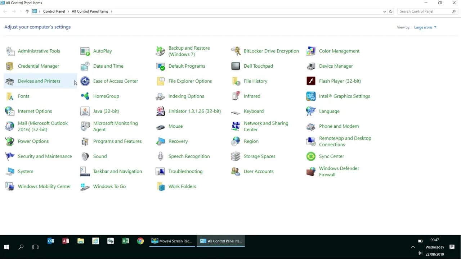Click the Credential Manager safe icon
The width and height of the screenshot is (461, 259).
10,66
